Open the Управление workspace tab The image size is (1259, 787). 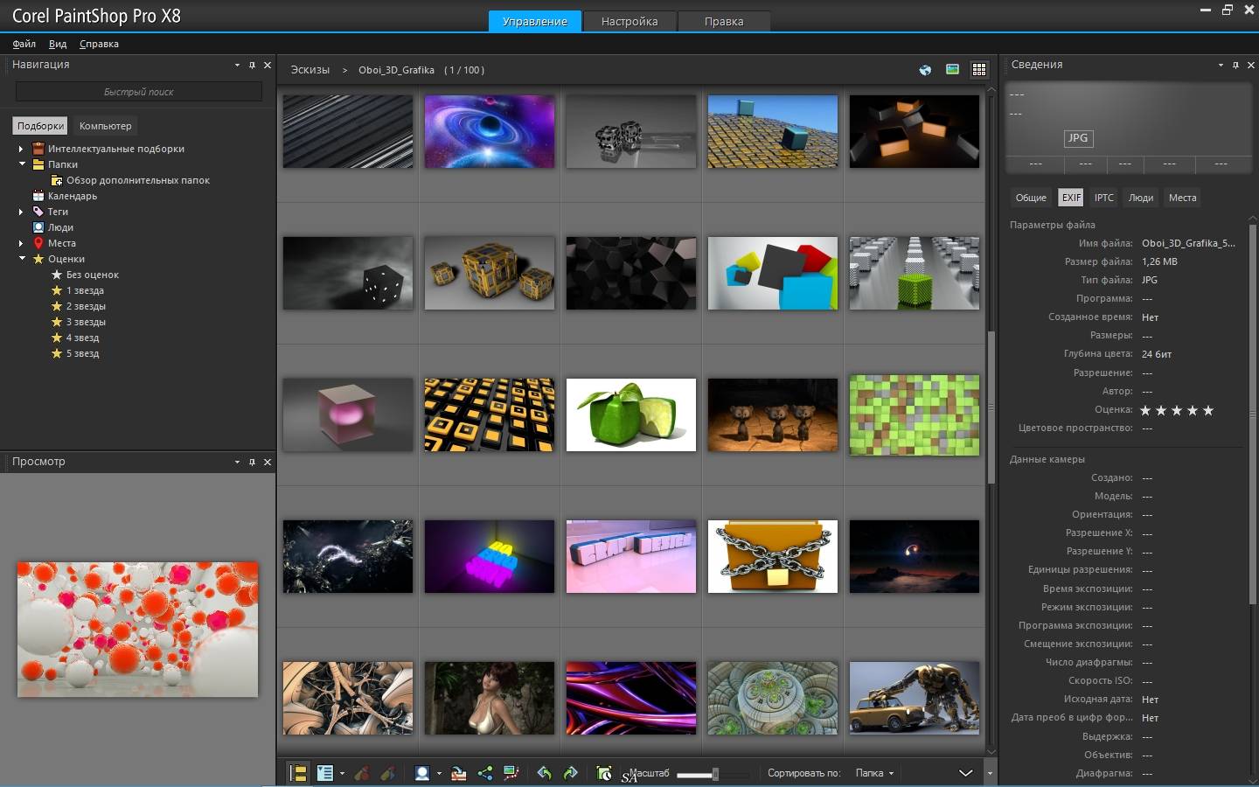tap(535, 21)
